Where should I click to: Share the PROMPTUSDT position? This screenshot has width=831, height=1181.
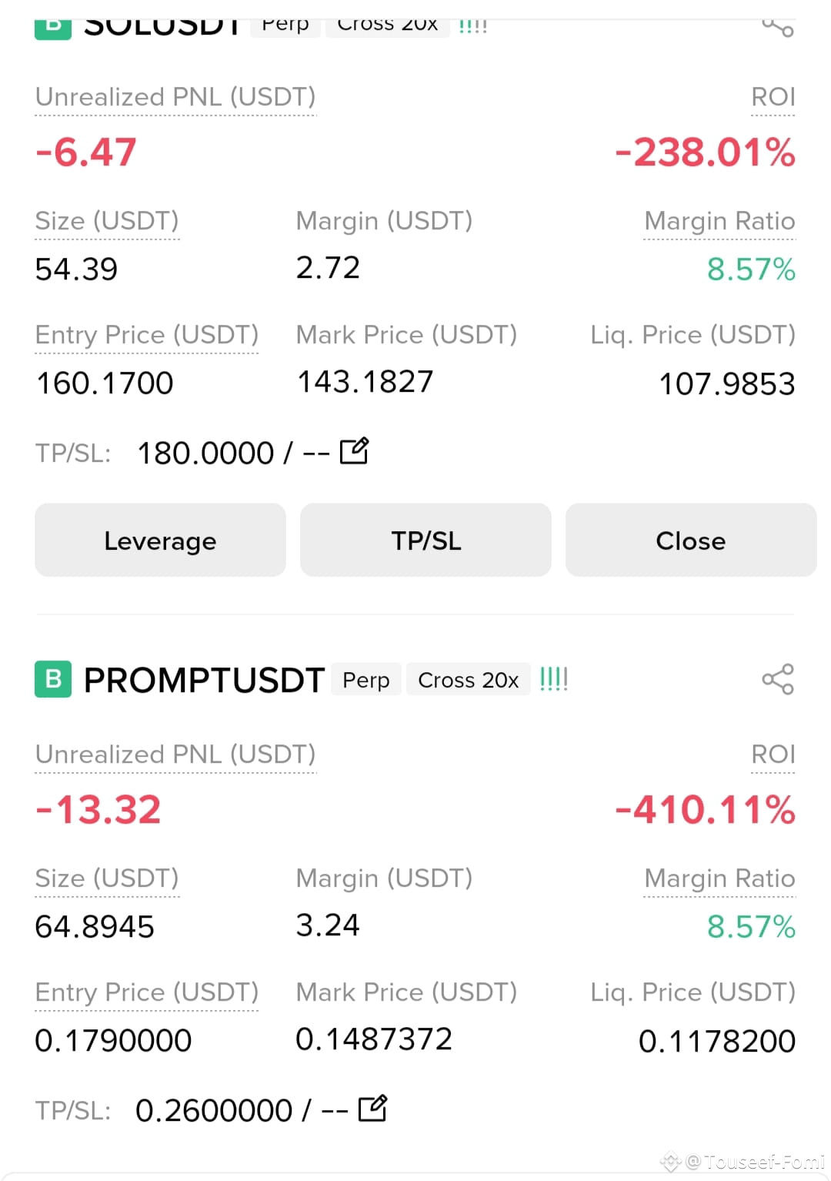pyautogui.click(x=778, y=679)
